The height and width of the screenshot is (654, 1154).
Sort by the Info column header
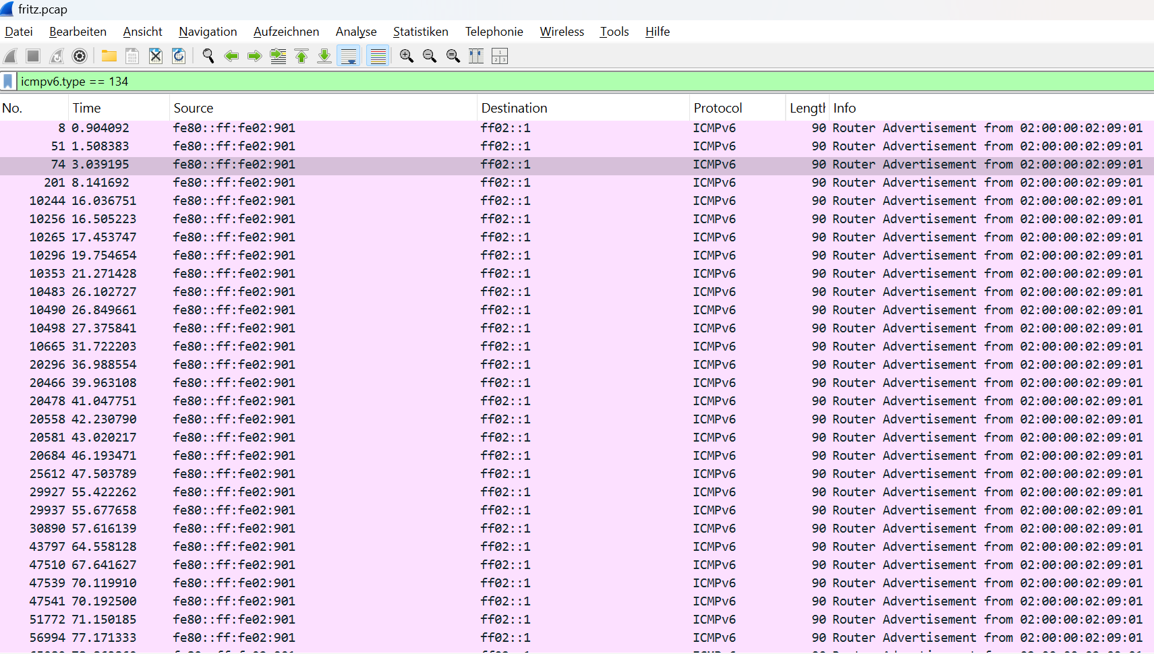991,108
